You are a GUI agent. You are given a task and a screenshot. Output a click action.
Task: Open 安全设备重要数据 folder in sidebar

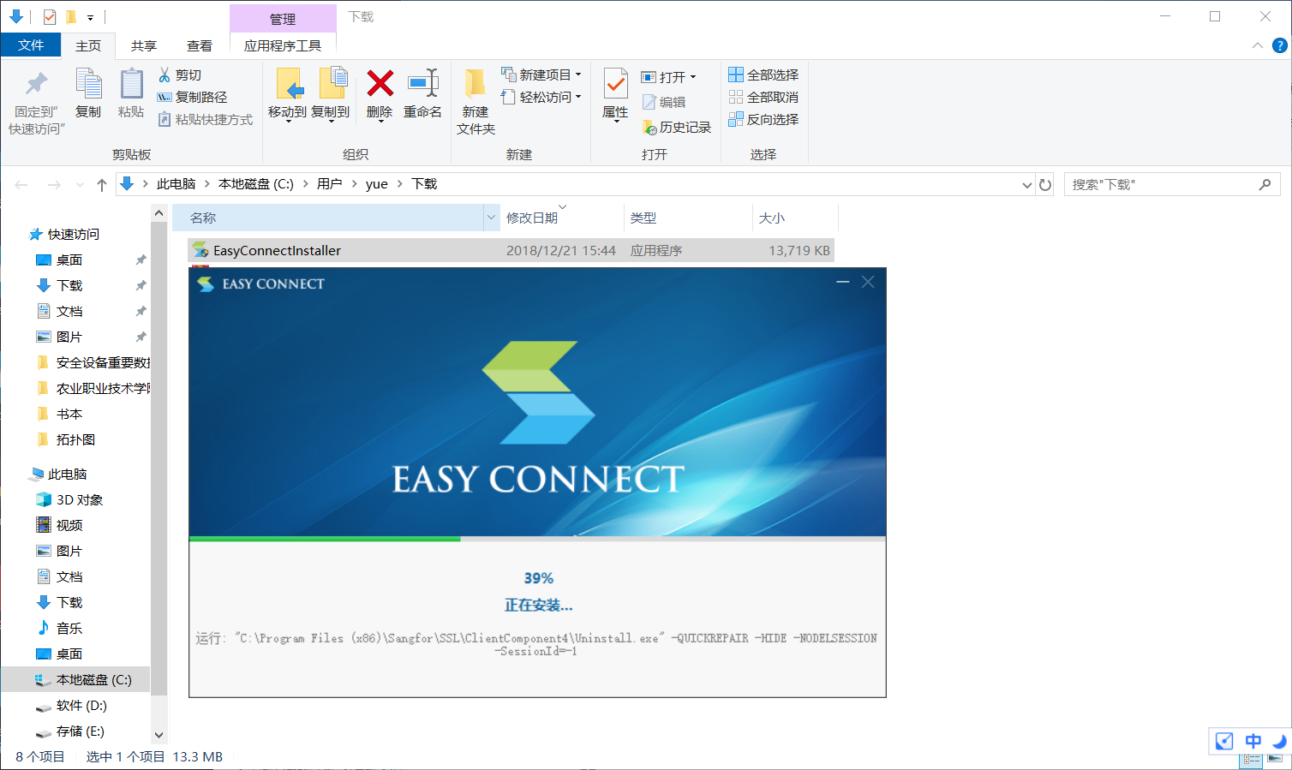tap(93, 362)
